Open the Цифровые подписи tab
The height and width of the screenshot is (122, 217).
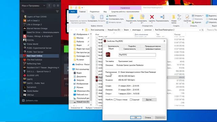pyautogui.click(x=153, y=49)
